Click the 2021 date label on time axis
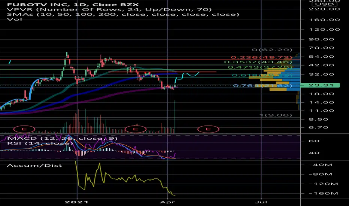This screenshot has width=349, height=206. click(76, 202)
